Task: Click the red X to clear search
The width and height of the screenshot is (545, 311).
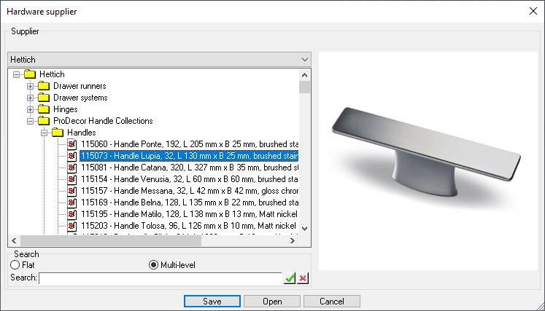Action: click(x=303, y=278)
